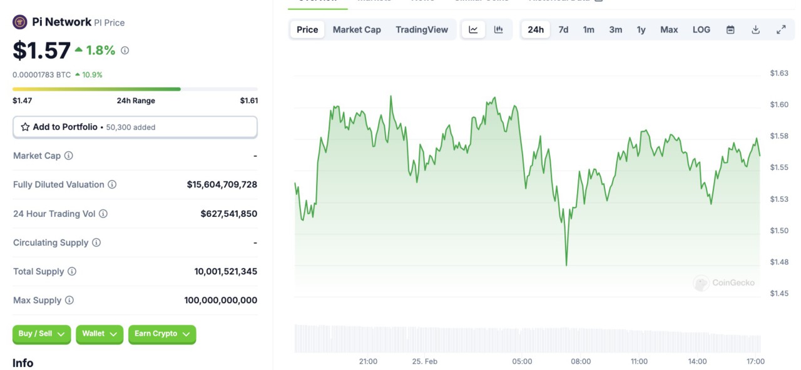Expand chart to fullscreen
801x370 pixels.
[781, 29]
